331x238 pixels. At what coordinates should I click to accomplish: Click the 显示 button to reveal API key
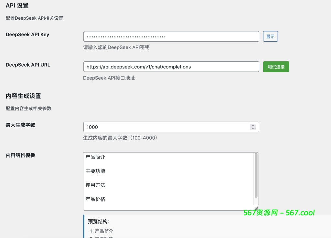[x=270, y=36]
